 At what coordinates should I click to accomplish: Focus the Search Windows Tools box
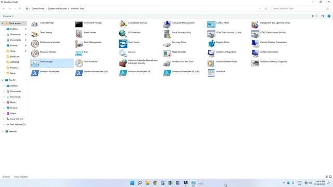click(301, 9)
